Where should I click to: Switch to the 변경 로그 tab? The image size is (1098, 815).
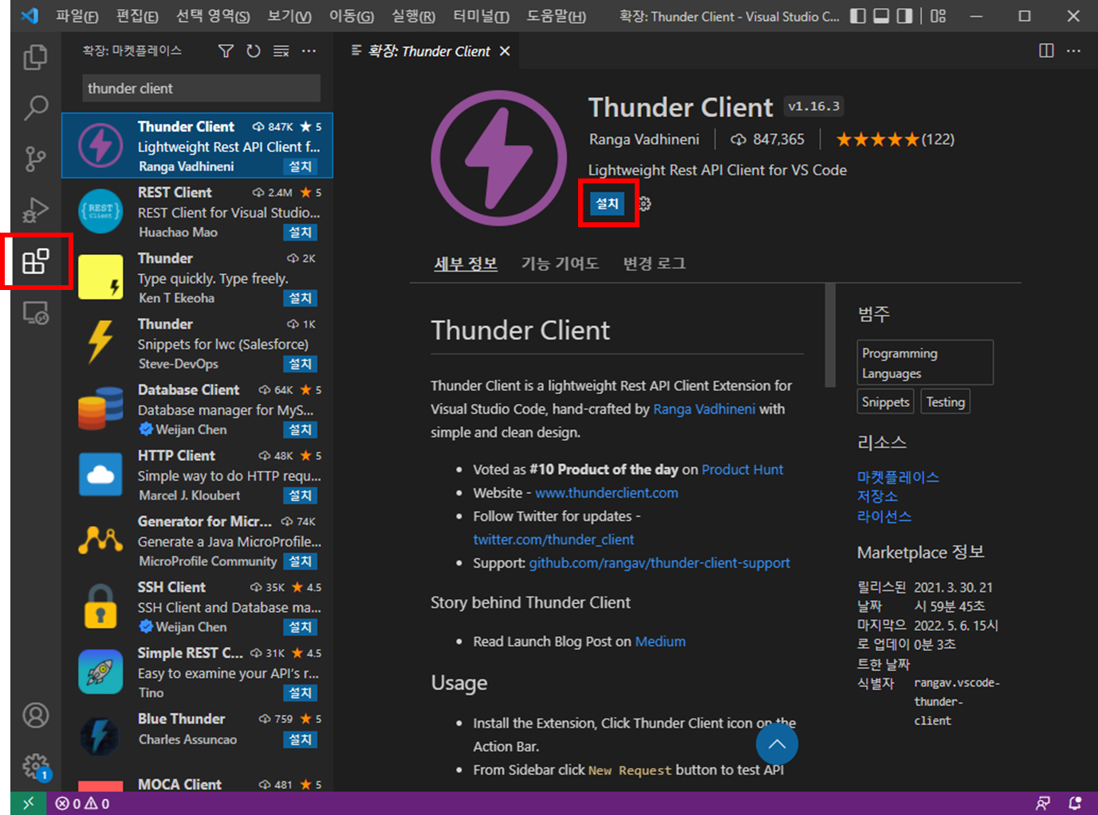click(654, 264)
